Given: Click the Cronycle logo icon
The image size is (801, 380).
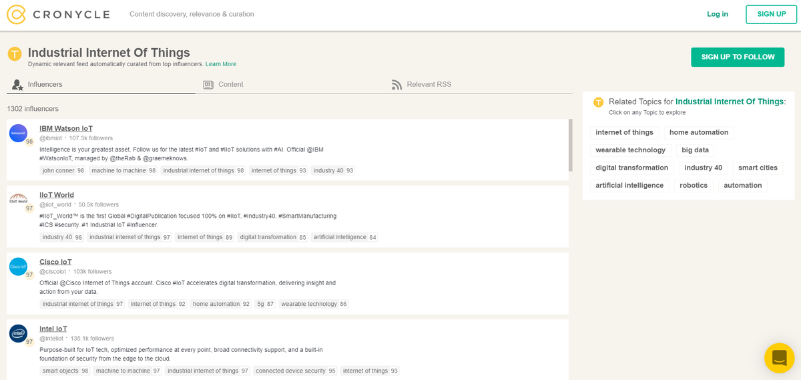Looking at the screenshot, I should click(17, 14).
